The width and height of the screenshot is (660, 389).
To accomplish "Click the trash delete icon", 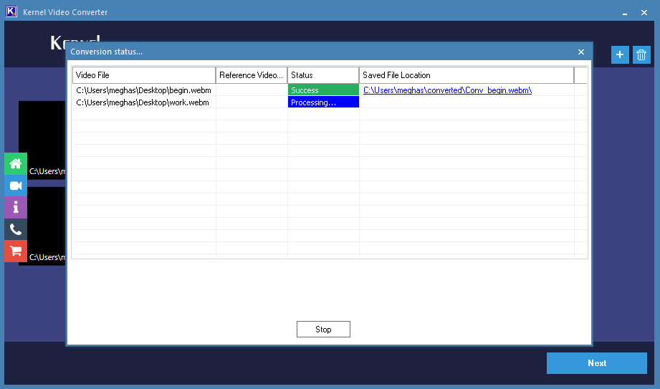I will [641, 54].
